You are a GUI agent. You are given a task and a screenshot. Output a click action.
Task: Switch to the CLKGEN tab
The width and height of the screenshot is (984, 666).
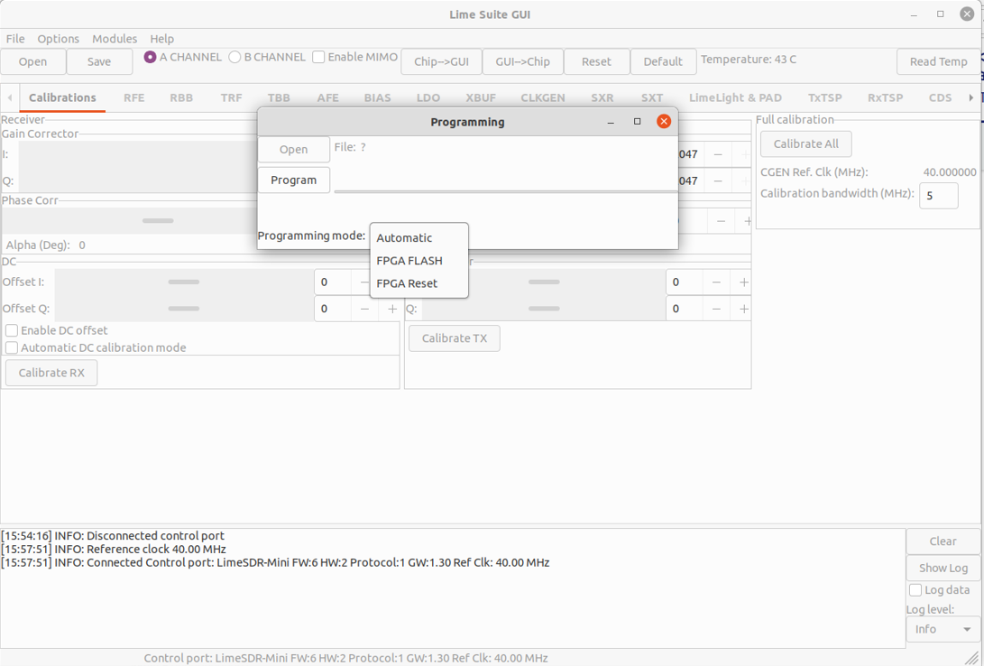[x=543, y=98]
